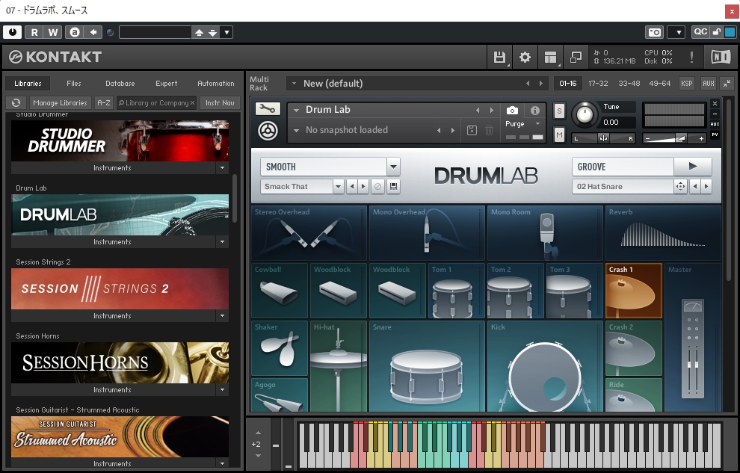This screenshot has width=740, height=473.
Task: Click the Tune knob
Action: (585, 115)
